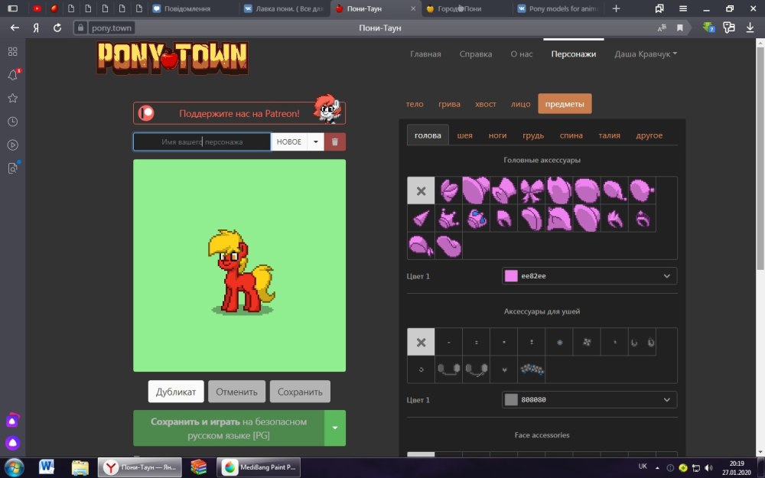Open the шея accessories tab
This screenshot has height=478, width=765.
(465, 135)
